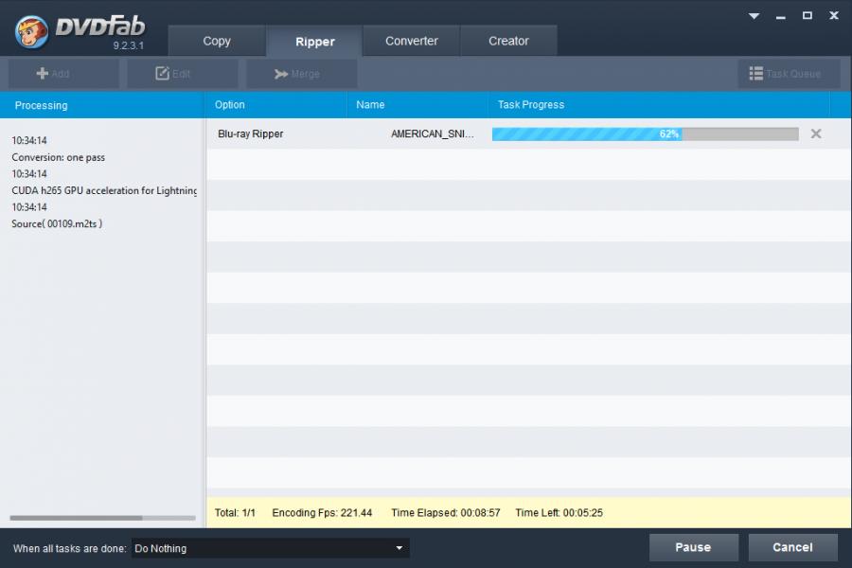Cancel the current ripping task
Viewport: 852px width, 568px height.
tap(792, 547)
